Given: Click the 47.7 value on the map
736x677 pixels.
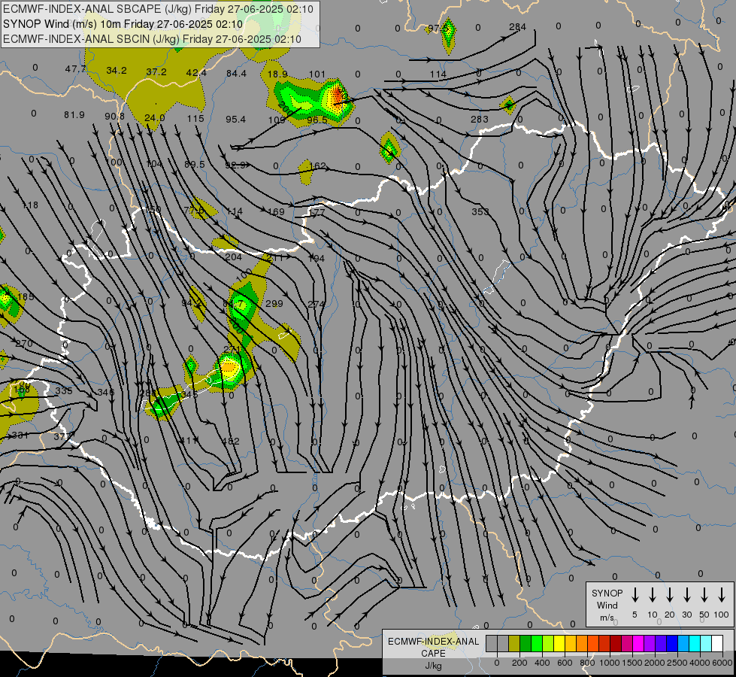Looking at the screenshot, I should coord(75,69).
